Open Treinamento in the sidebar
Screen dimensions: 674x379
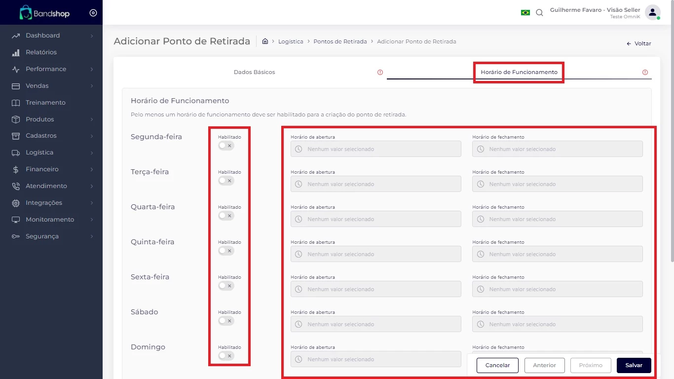click(x=45, y=103)
